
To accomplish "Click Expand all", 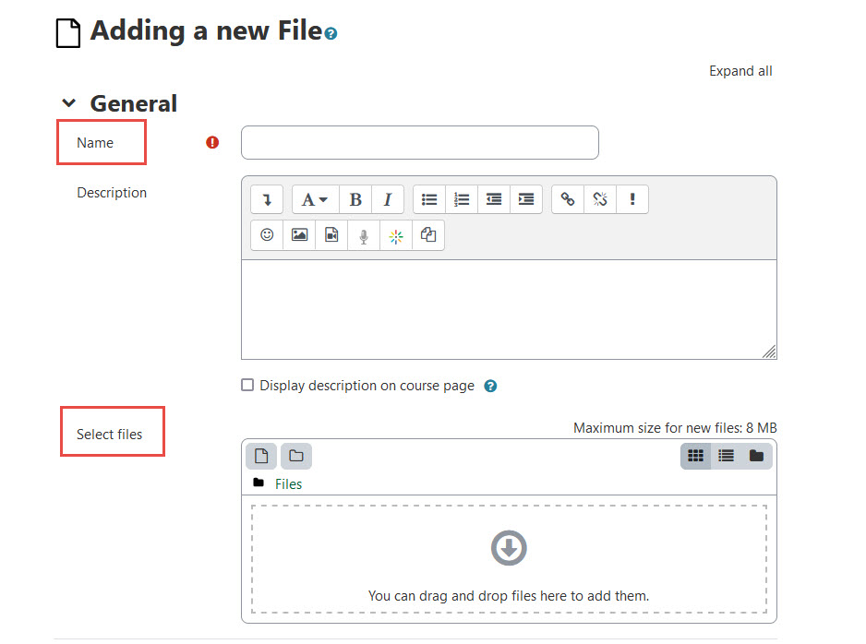I will (740, 70).
